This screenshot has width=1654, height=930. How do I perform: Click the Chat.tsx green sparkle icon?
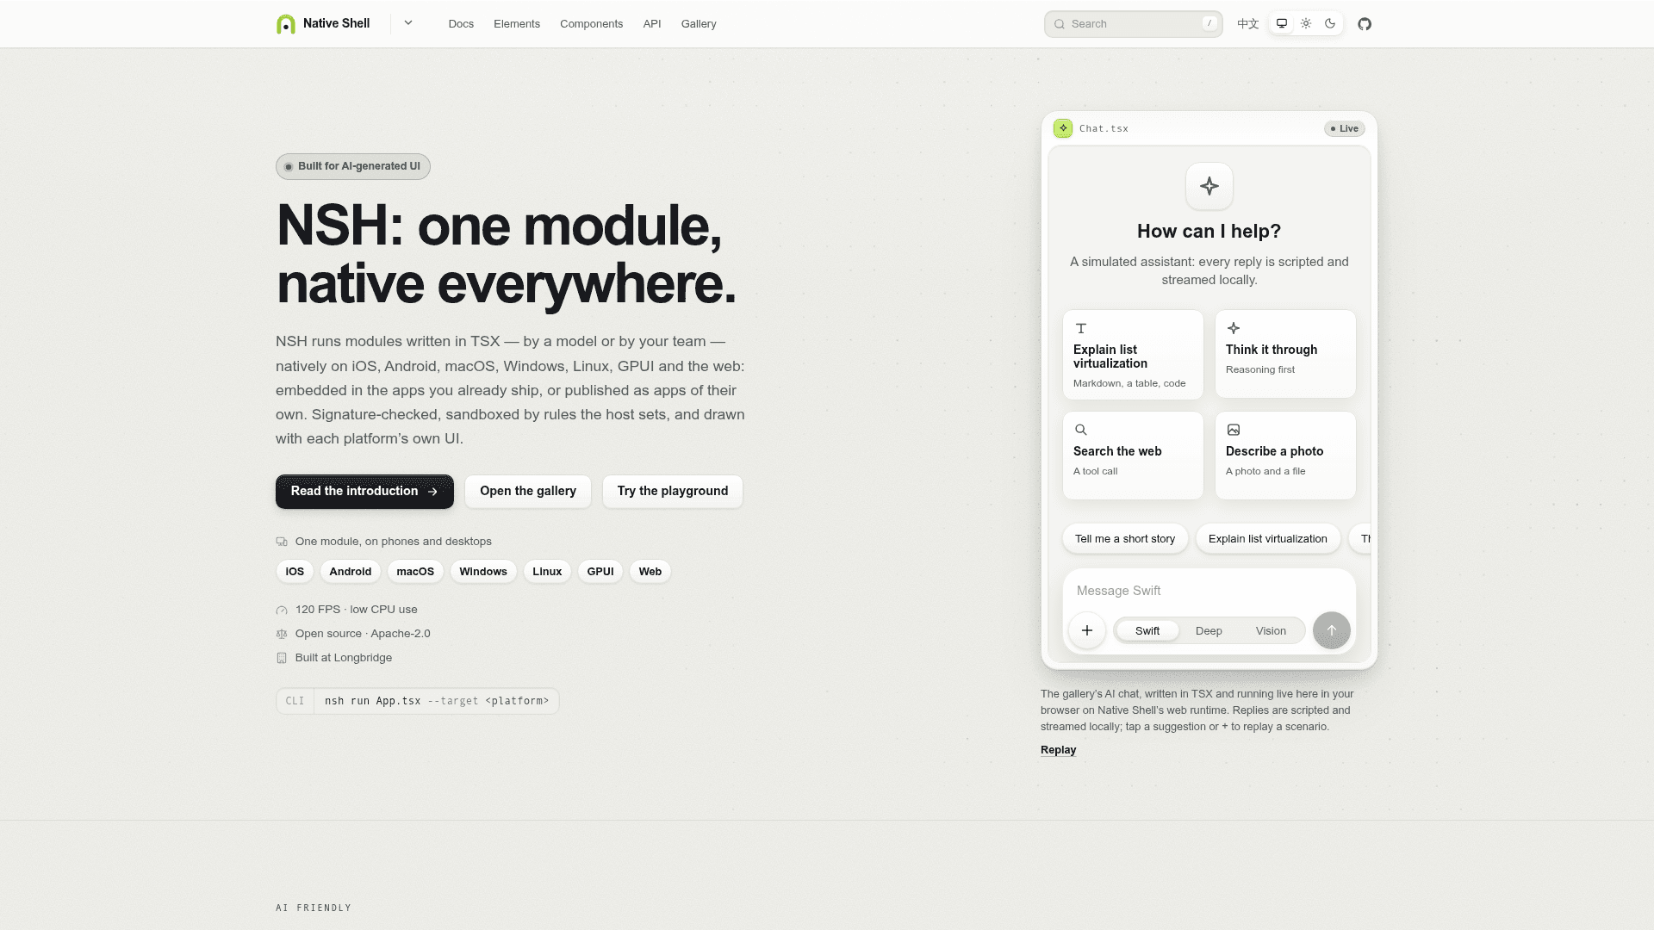pyautogui.click(x=1063, y=128)
